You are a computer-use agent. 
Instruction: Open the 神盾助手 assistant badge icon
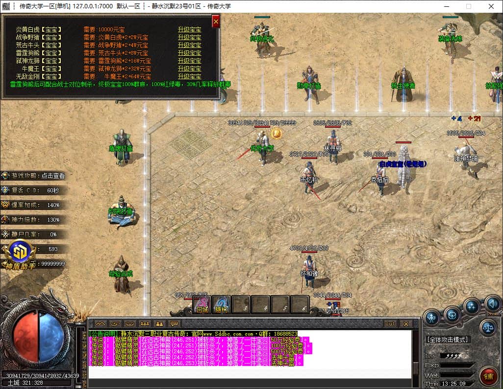pyautogui.click(x=21, y=254)
